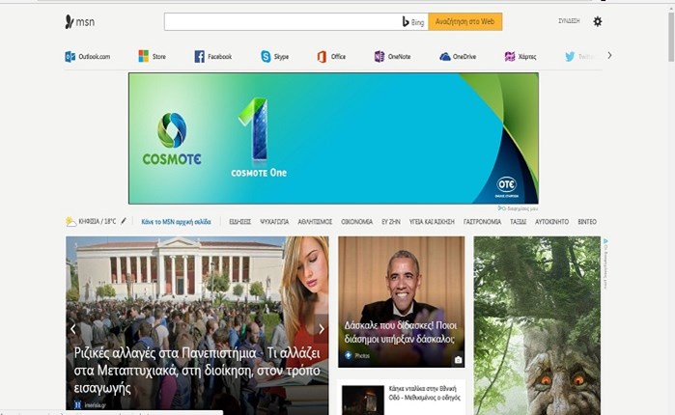Screen dimensions: 675x415
Task: Go to next slideshow story
Action: [322, 329]
